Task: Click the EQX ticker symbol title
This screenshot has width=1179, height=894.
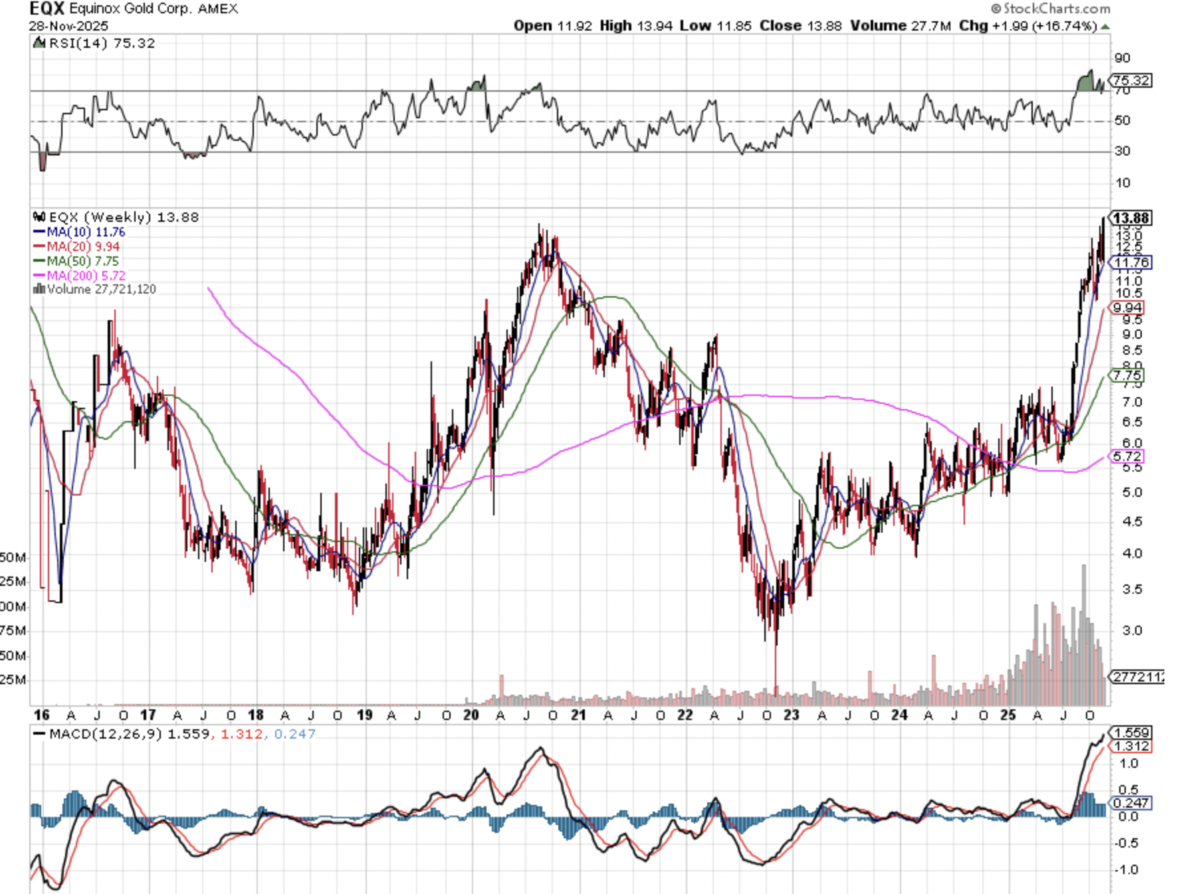Action: (47, 9)
